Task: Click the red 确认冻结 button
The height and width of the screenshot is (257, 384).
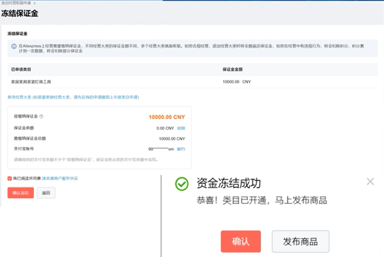Action: [x=20, y=193]
